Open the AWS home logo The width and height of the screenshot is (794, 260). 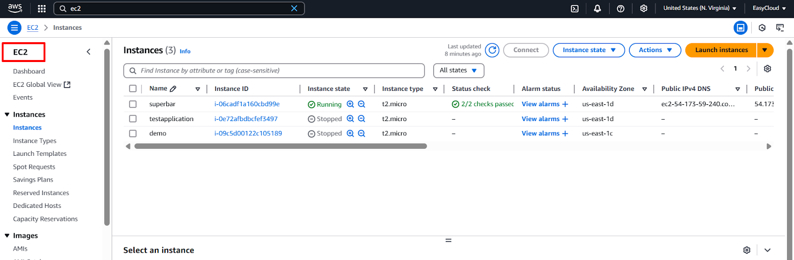(x=15, y=8)
